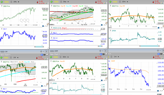This screenshot has height=95, width=164.
Task: Click the speech bubble note icon in QQQ-1W
Action: point(47,55)
